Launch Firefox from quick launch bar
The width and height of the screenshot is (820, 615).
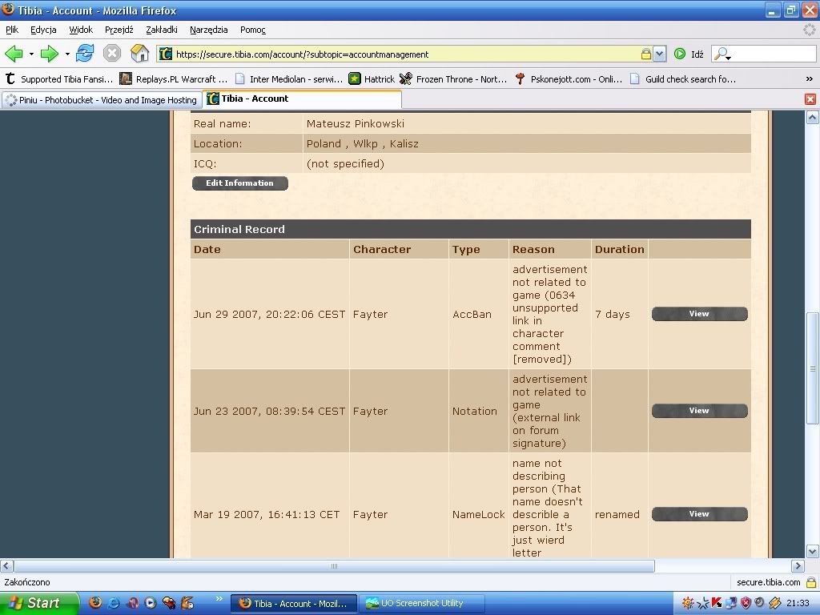click(95, 602)
